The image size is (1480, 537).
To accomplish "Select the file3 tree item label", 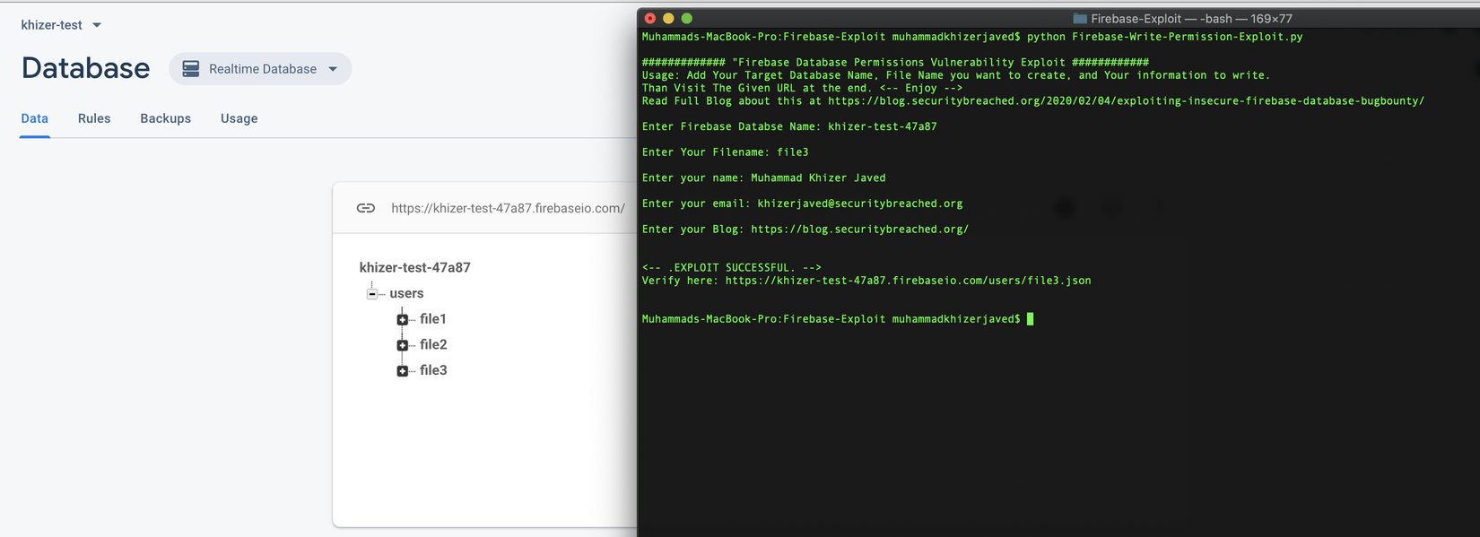I will 433,370.
